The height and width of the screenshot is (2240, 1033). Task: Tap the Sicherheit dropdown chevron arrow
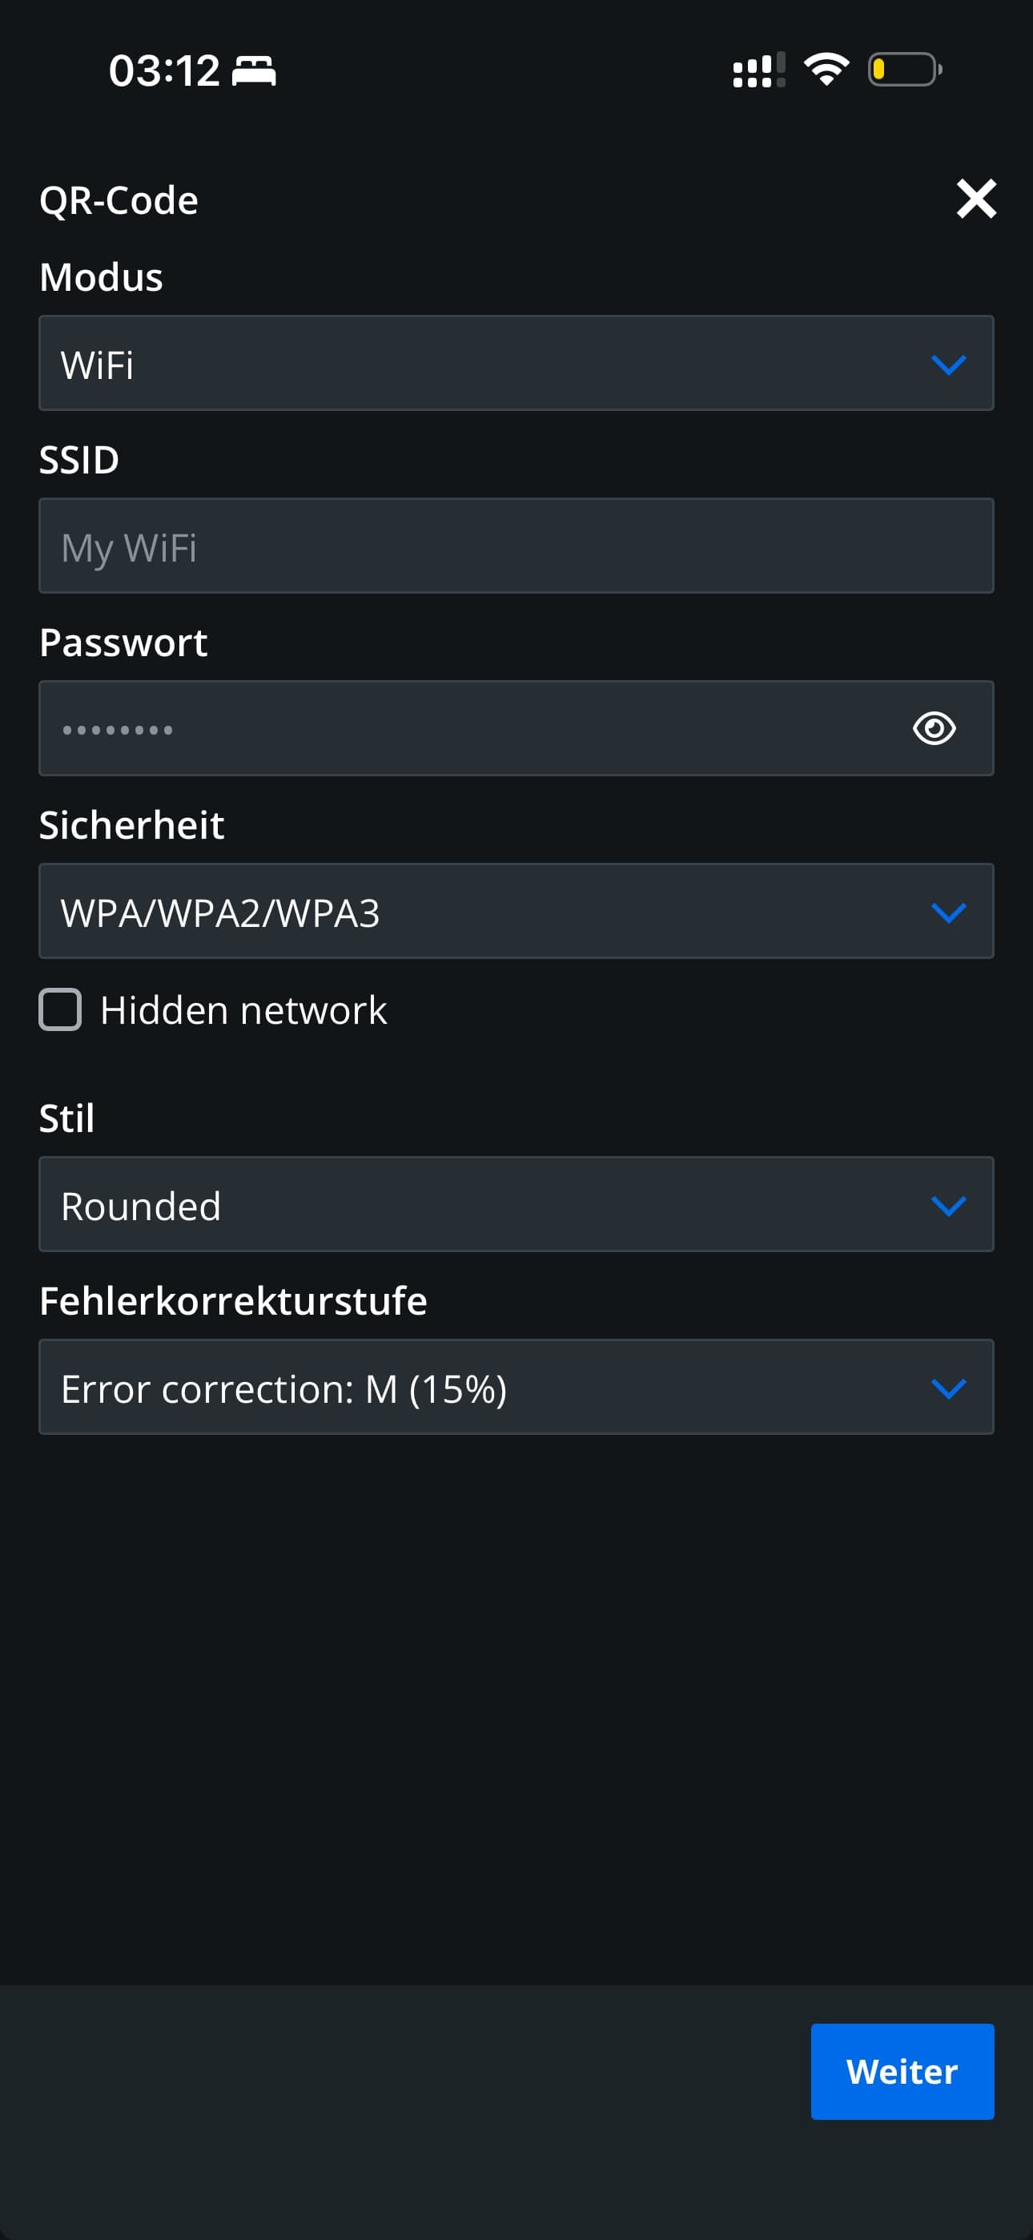coord(948,912)
